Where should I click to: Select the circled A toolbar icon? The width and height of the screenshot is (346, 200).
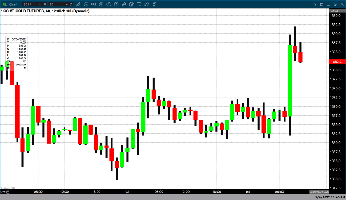coord(117,4)
